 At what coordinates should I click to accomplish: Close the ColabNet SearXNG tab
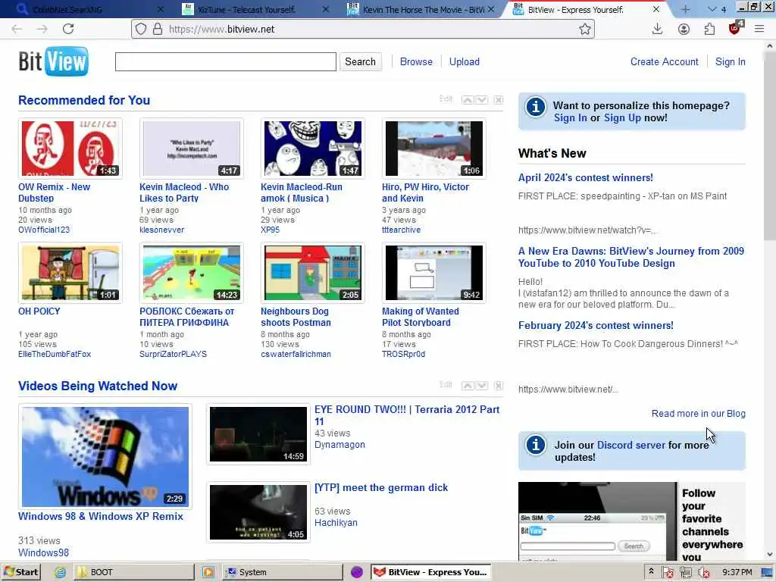click(x=161, y=9)
